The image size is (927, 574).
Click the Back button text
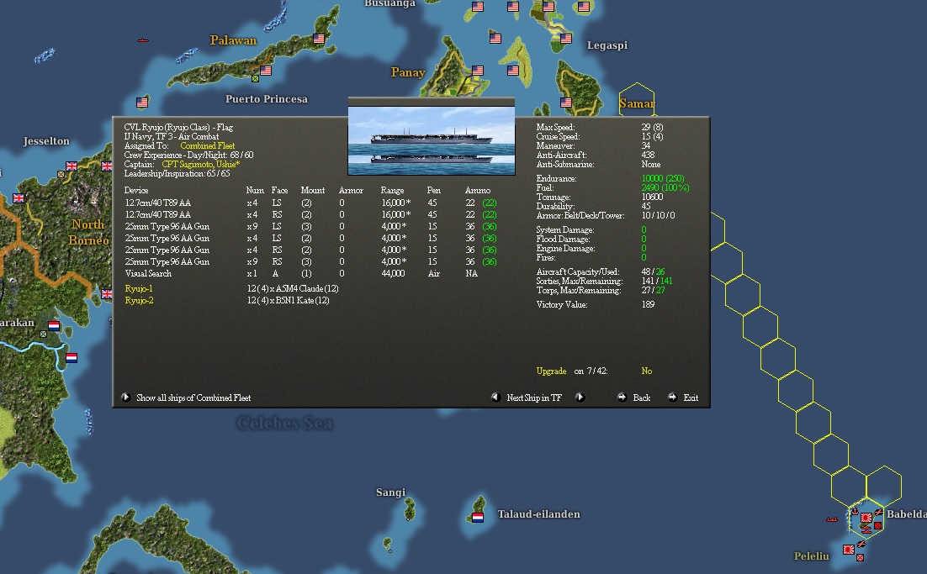pyautogui.click(x=642, y=398)
